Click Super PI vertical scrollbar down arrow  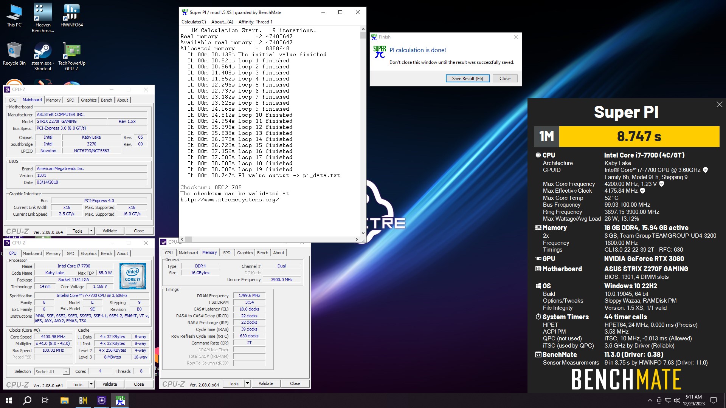click(363, 233)
